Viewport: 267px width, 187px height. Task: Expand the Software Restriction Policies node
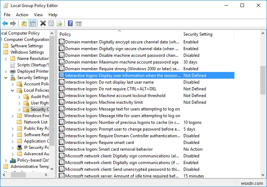(13, 135)
